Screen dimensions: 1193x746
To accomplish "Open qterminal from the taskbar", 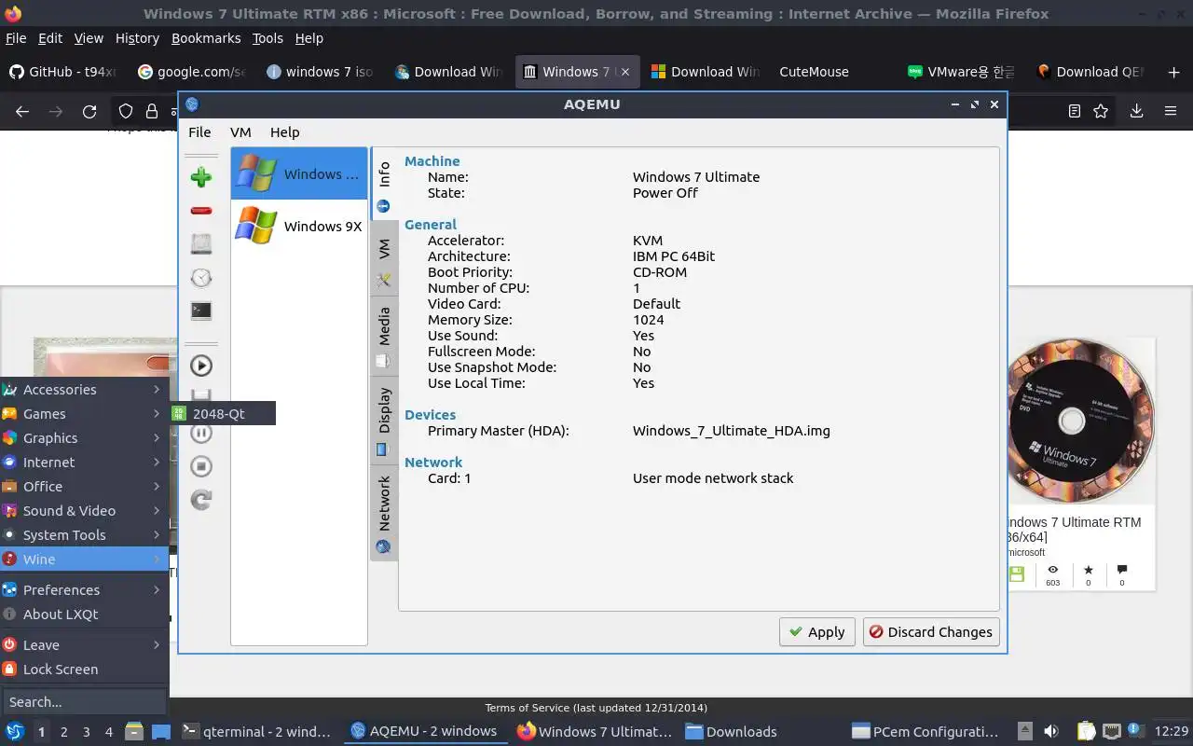I will pos(256,732).
